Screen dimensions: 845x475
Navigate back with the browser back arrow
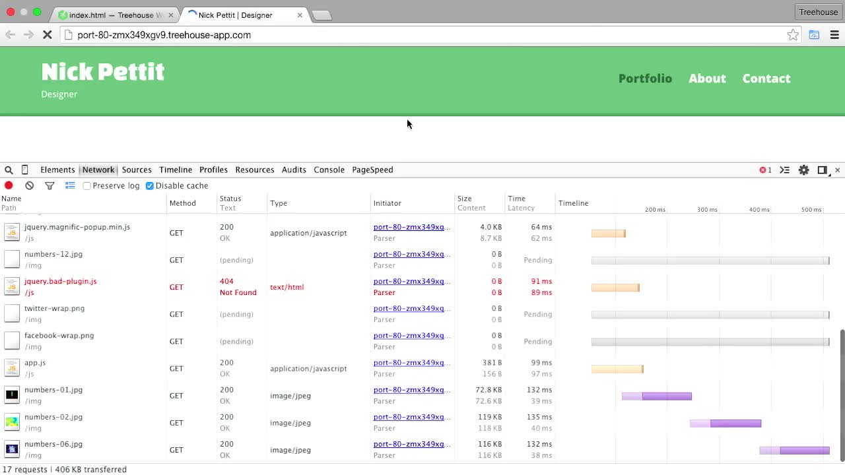(x=11, y=34)
